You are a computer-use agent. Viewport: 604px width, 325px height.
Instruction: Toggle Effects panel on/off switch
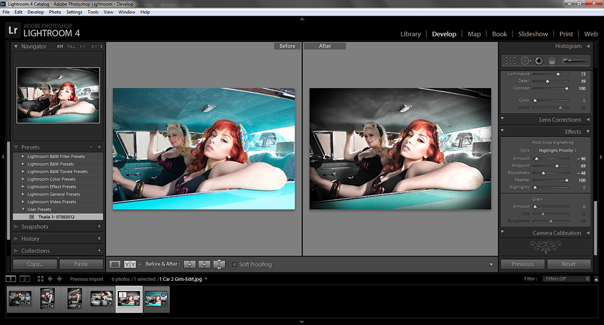[x=503, y=131]
